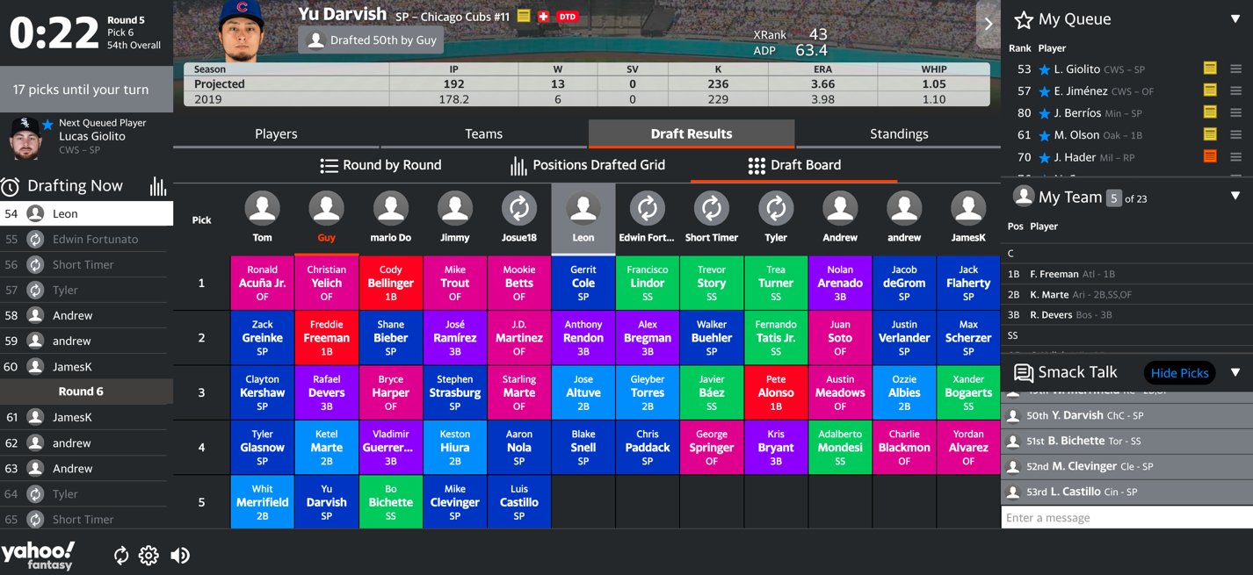Switch to the Teams tab
This screenshot has width=1253, height=575.
pos(484,133)
